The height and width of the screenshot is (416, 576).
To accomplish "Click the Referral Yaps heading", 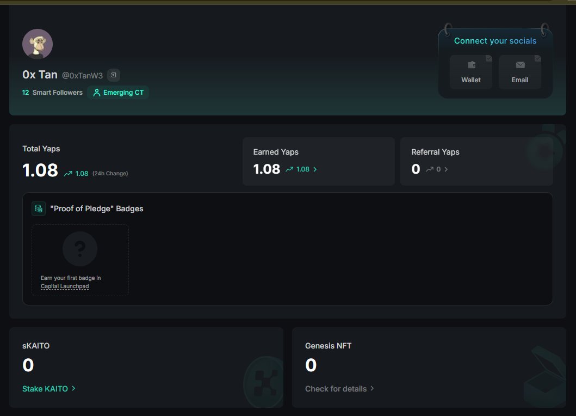I will 435,152.
